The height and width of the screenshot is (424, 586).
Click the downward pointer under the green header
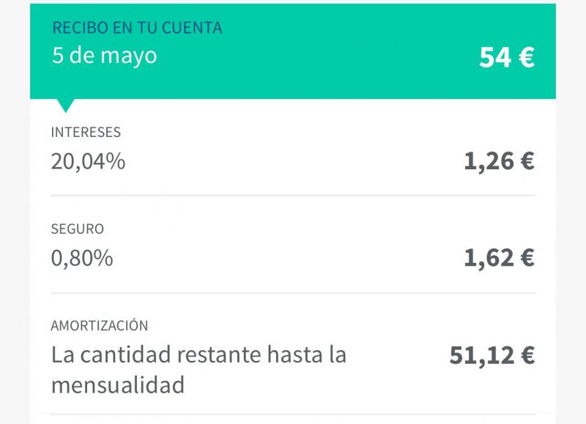[x=65, y=105]
